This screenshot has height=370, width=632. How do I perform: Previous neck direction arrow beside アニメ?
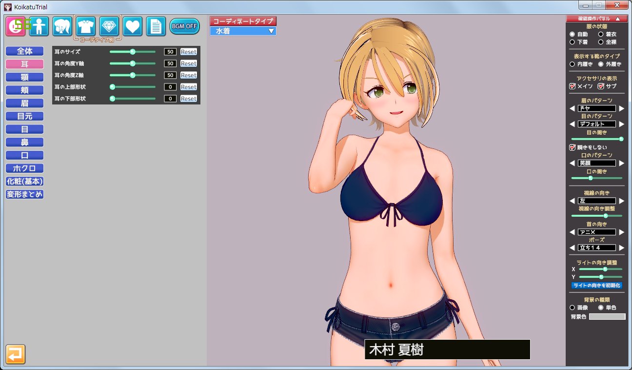[573, 232]
